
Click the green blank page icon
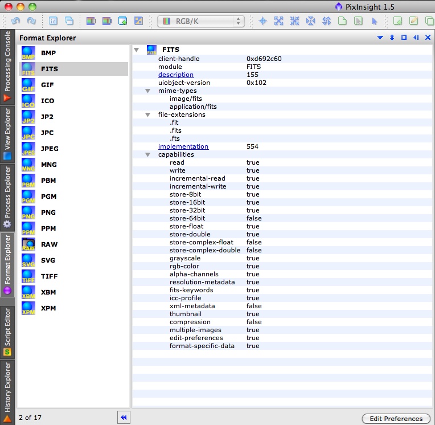pos(342,21)
